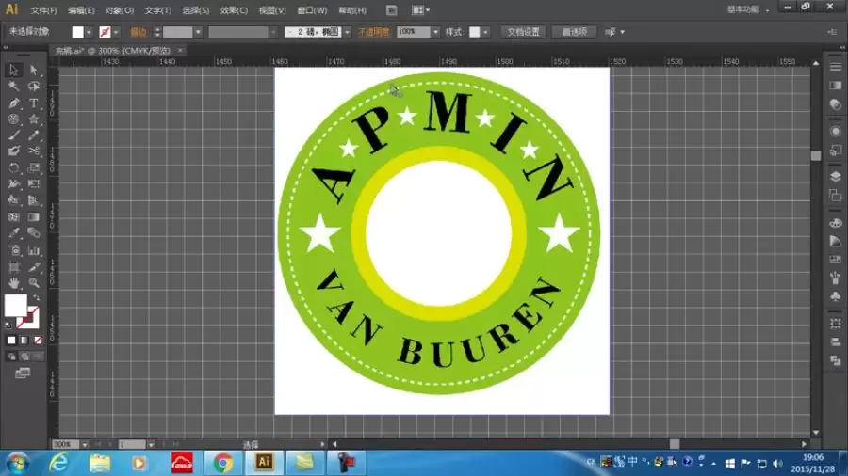Image resolution: width=848 pixels, height=476 pixels.
Task: Click the fill color swatch in toolbox
Action: point(16,305)
